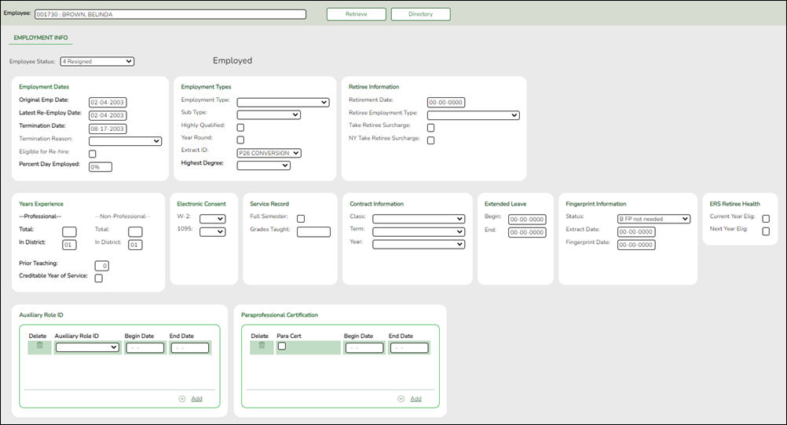Click Add link in Paraprofessional Certification
Viewport: 787px width, 425px height.
(x=416, y=399)
